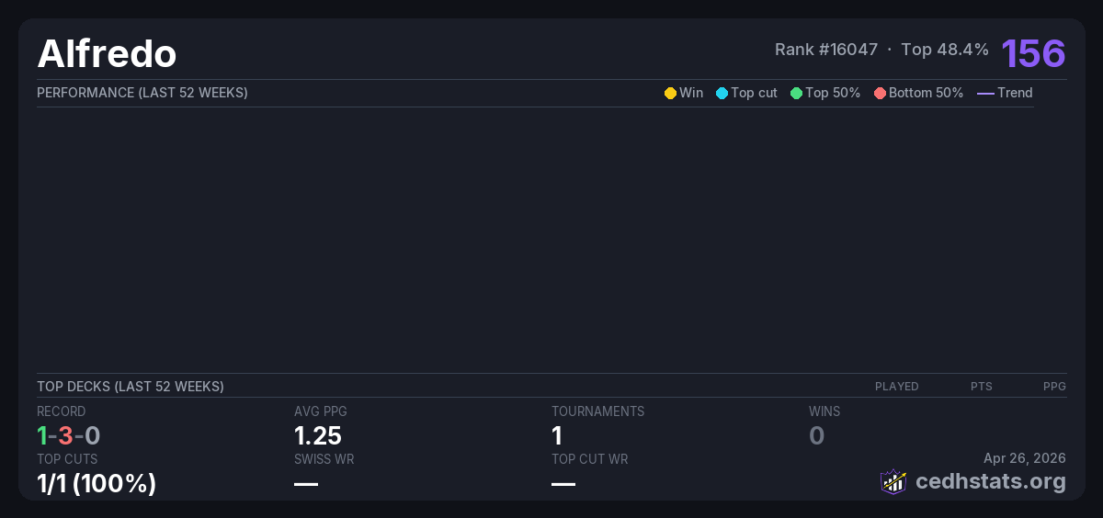Viewport: 1103px width, 518px height.
Task: Click the 1-3-0 record value
Action: pyautogui.click(x=69, y=436)
